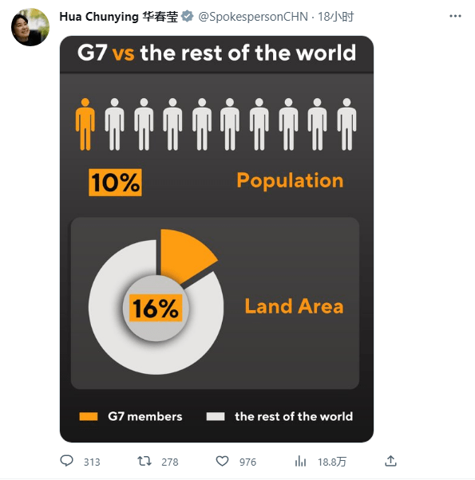475x480 pixels.
Task: Click the 278 retweets count
Action: point(170,462)
